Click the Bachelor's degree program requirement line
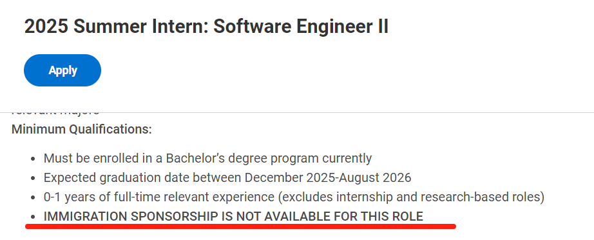The height and width of the screenshot is (240, 594). [x=207, y=158]
